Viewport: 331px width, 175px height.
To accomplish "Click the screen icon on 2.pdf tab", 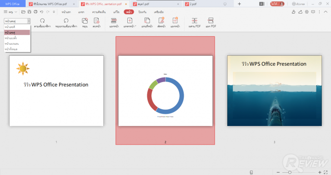I will pyautogui.click(x=225, y=4).
